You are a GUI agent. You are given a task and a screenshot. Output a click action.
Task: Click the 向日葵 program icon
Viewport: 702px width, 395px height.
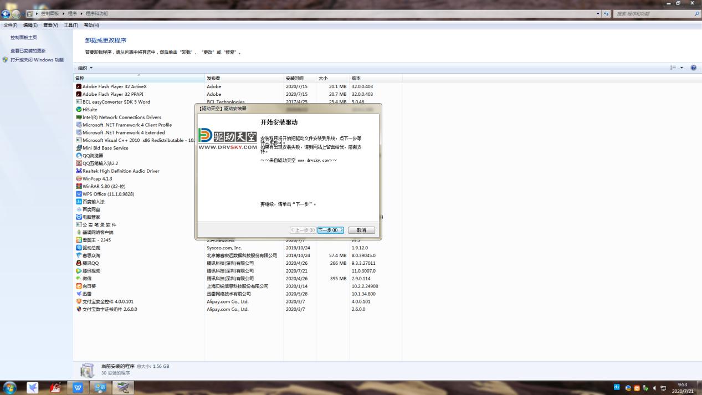pyautogui.click(x=79, y=286)
